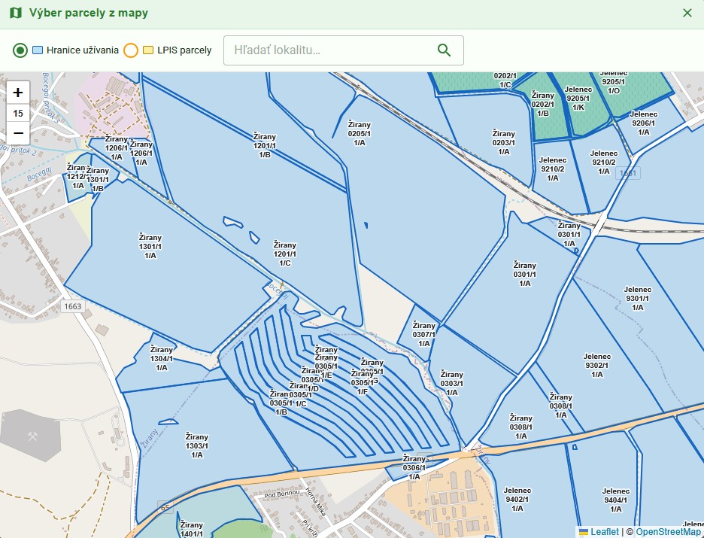Select parcel Žirany 1304/1 1/A
Viewport: 704px width, 538px height.
pos(161,358)
